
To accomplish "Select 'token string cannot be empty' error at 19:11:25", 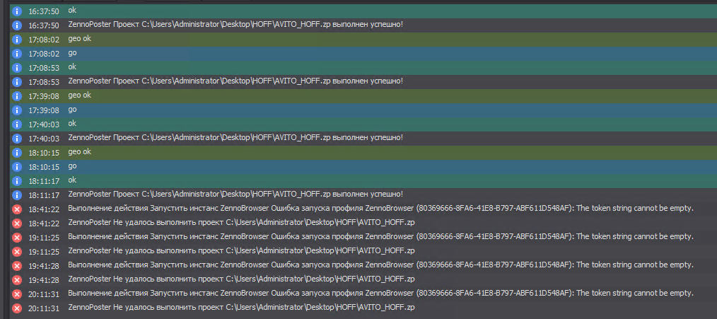I will [x=381, y=237].
